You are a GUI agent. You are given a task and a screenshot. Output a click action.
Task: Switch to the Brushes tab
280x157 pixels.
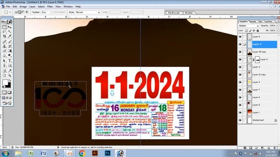click(x=189, y=13)
